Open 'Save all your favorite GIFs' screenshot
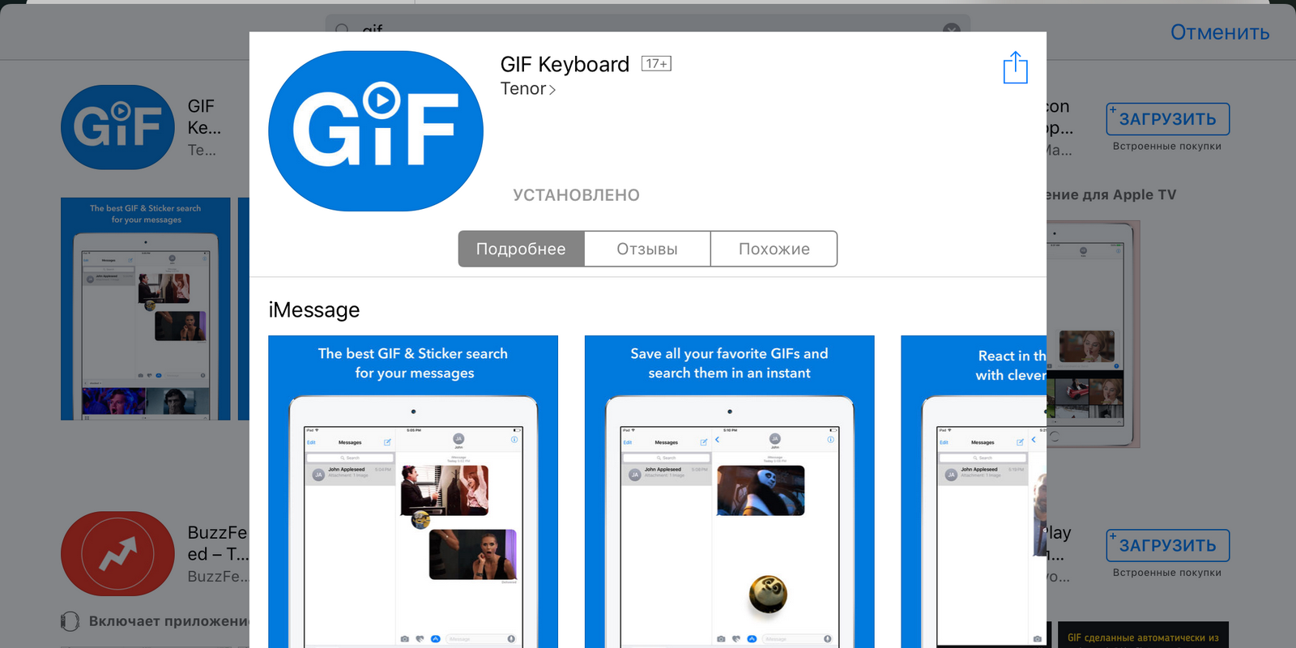1296x648 pixels. pos(729,492)
